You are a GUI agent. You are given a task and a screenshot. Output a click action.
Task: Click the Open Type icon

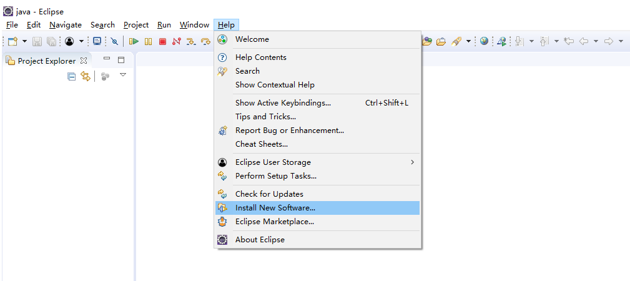point(426,41)
